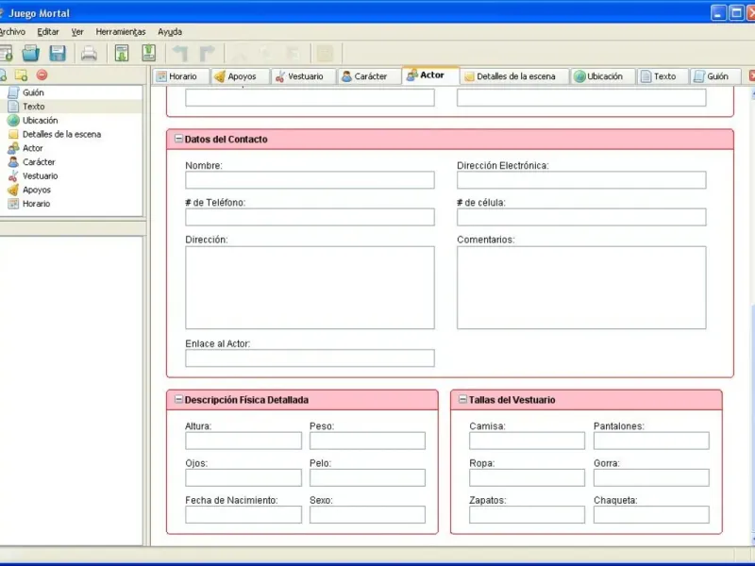755x566 pixels.
Task: Collapse the Tallas del Vestuario section
Action: point(462,399)
